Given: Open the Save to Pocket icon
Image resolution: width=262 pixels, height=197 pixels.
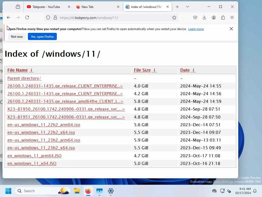Looking at the screenshot, I should pyautogui.click(x=195, y=18).
